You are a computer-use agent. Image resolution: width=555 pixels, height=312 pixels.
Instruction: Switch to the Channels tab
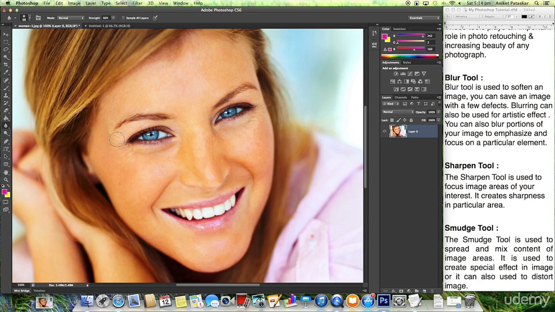[400, 97]
